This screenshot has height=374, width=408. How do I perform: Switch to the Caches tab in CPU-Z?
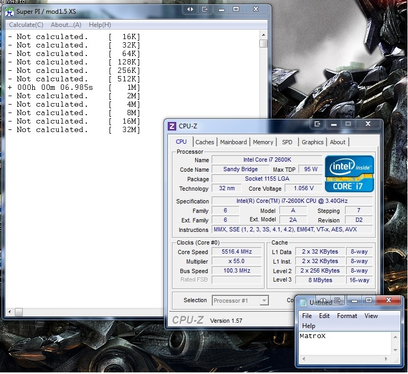(x=205, y=142)
